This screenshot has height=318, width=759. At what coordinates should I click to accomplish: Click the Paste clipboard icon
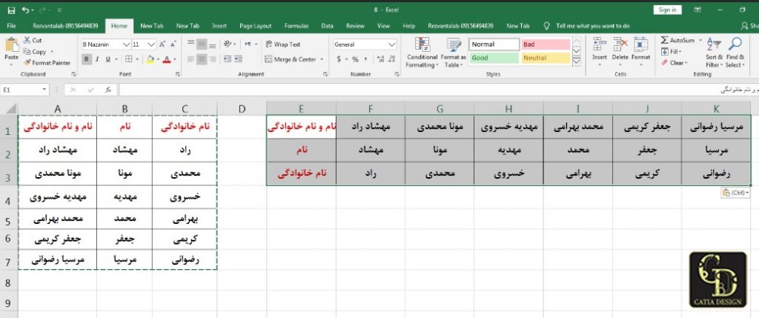point(10,46)
